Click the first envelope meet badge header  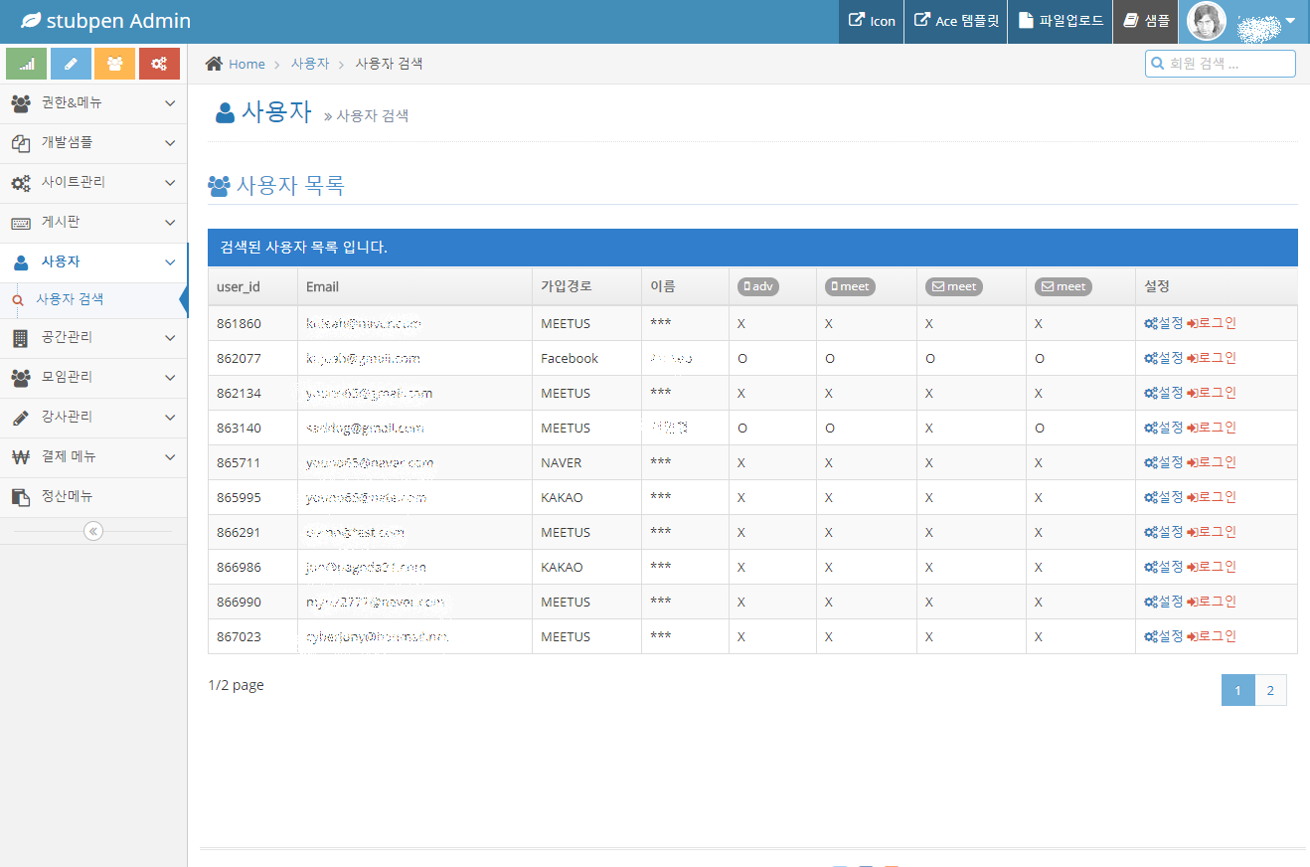(954, 286)
